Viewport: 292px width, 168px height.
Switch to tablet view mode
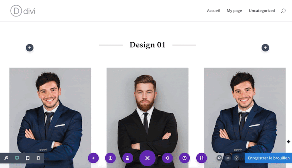point(28,158)
